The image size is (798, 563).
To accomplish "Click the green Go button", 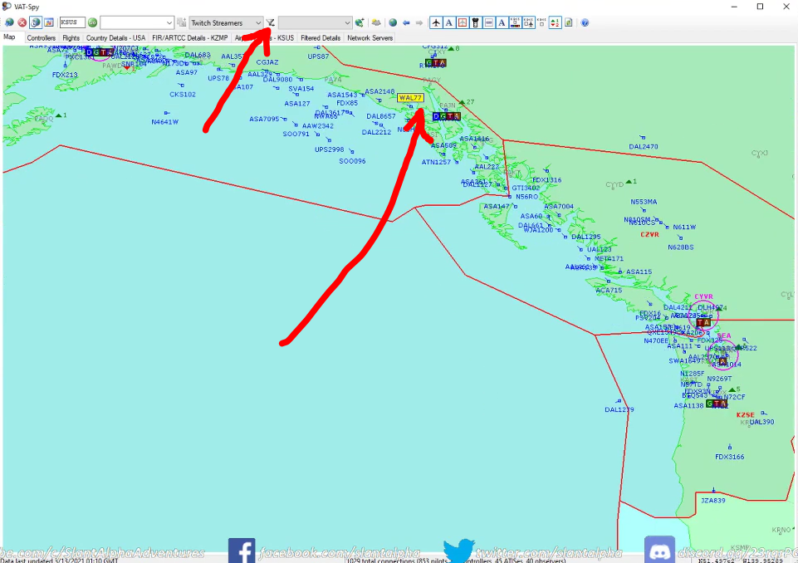I will [92, 22].
